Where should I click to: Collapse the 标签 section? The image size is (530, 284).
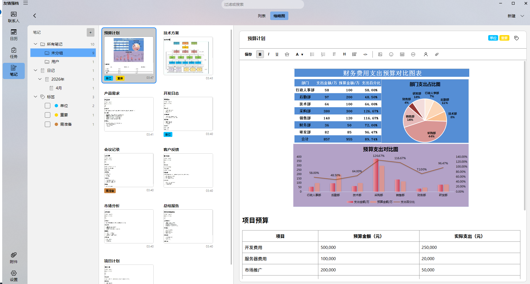pyautogui.click(x=35, y=97)
